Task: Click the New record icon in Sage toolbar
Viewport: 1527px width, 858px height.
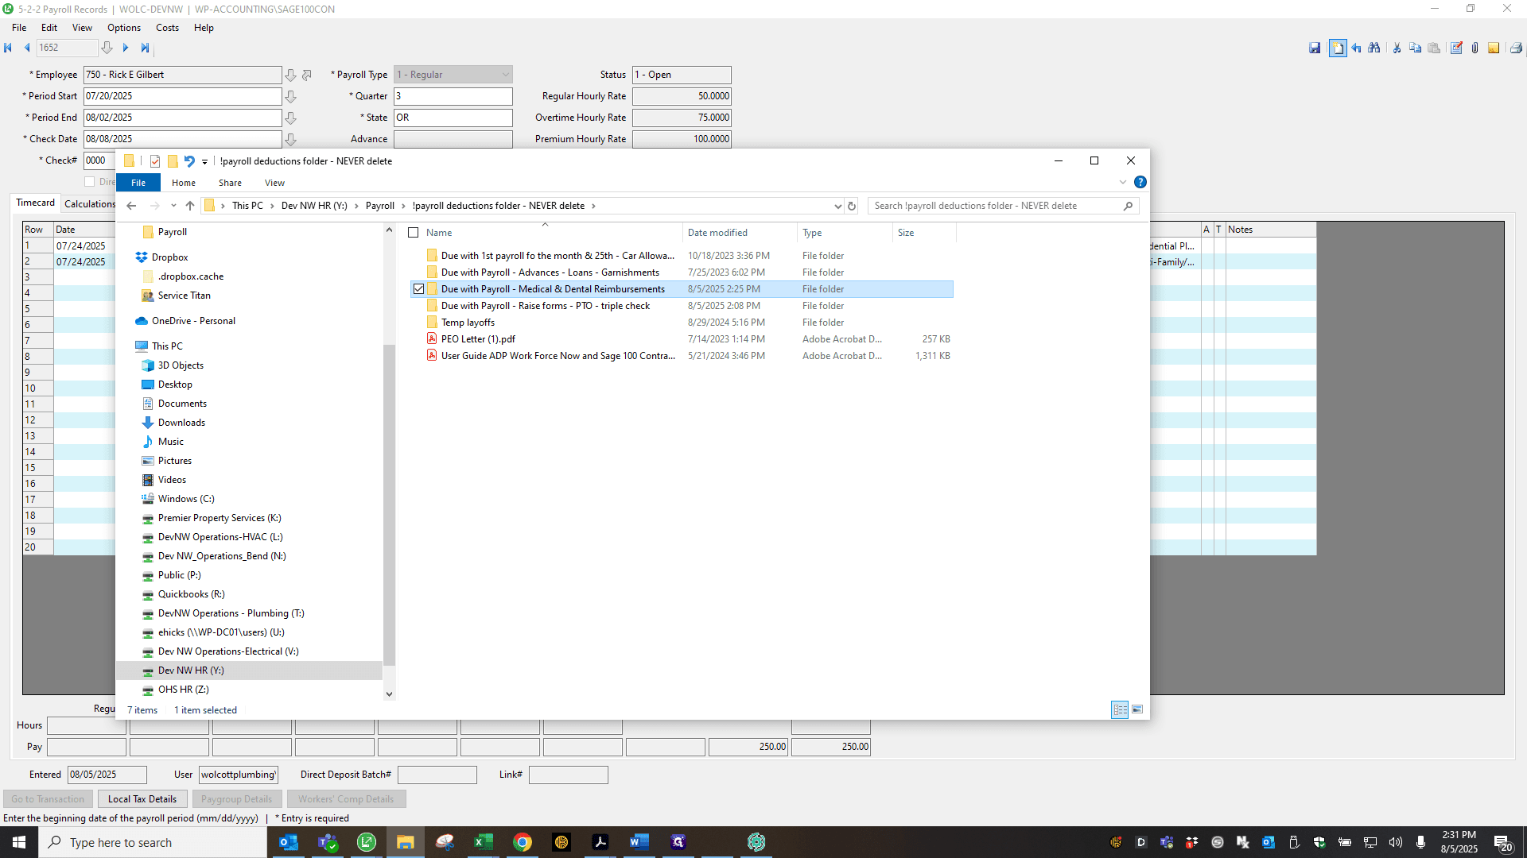Action: (x=1338, y=48)
